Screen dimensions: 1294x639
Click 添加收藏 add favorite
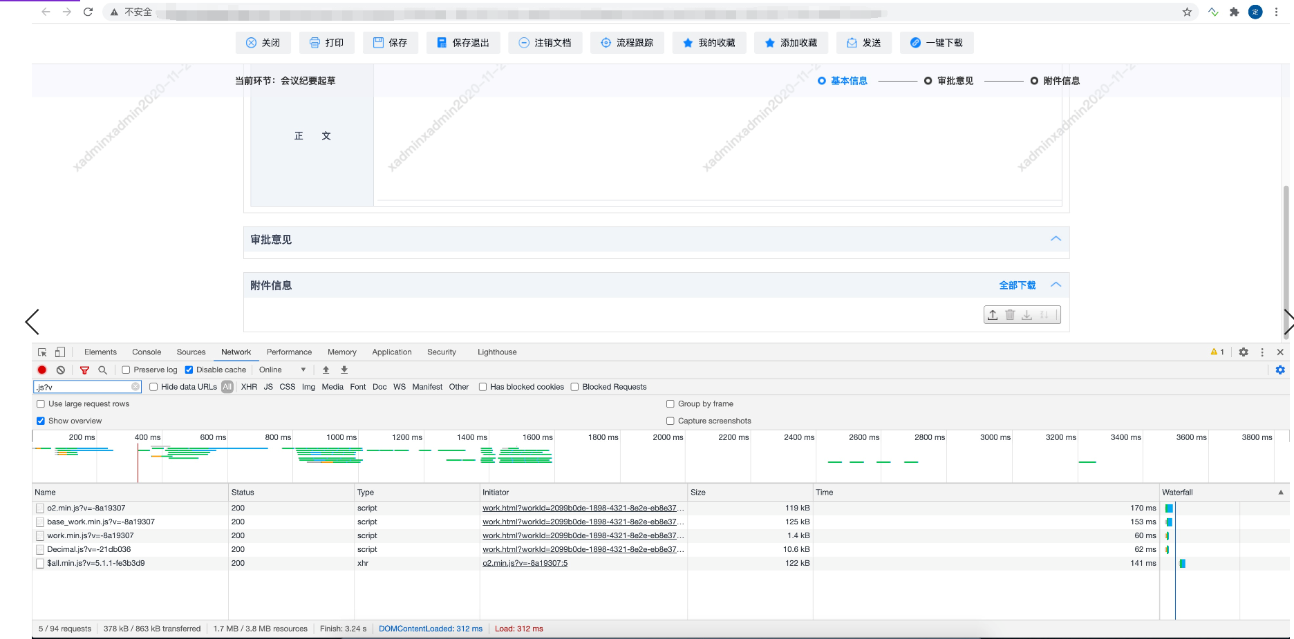pyautogui.click(x=791, y=43)
